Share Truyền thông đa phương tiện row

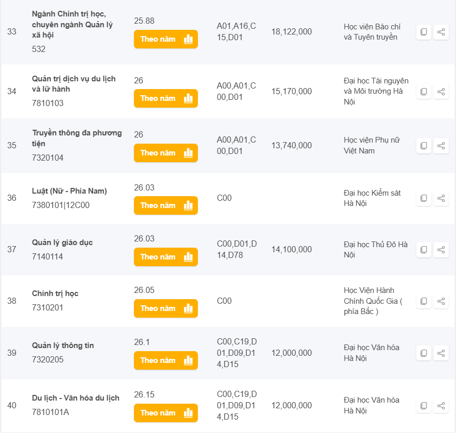[441, 146]
